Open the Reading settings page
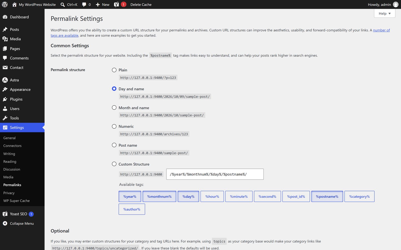401x250 pixels. coord(10,161)
